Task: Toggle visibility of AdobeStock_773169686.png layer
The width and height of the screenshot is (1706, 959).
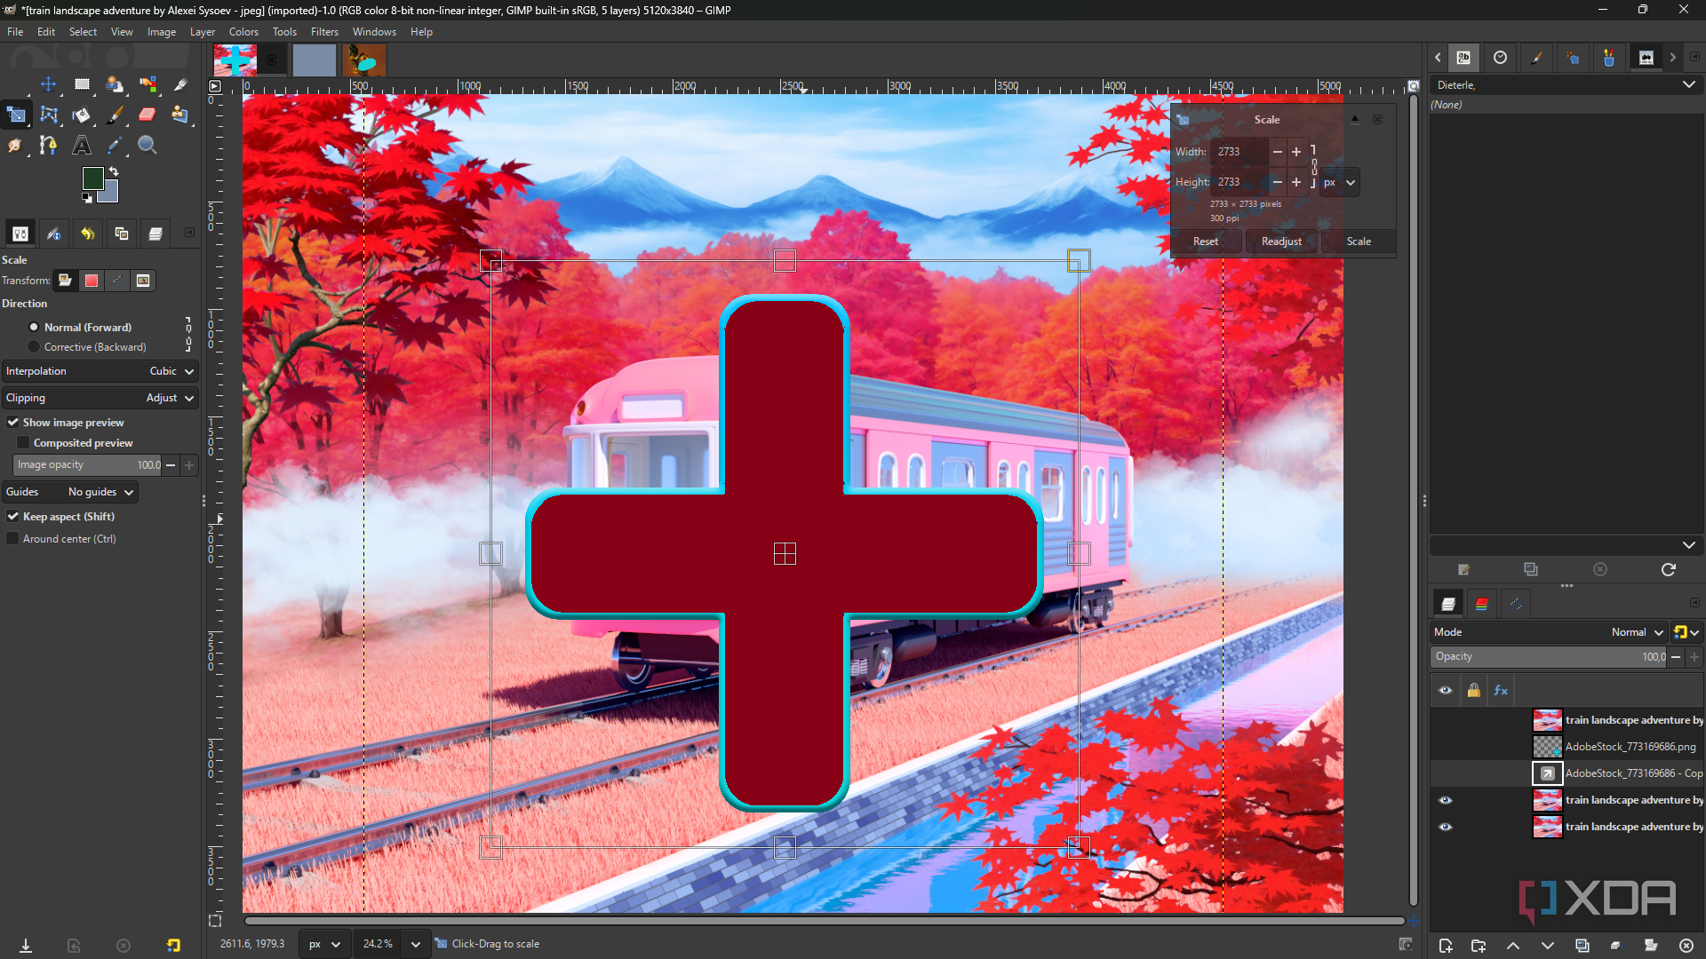Action: click(x=1446, y=747)
